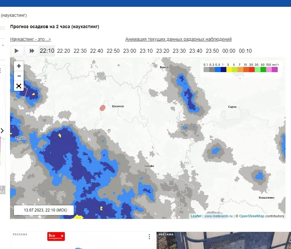Open the ad options three-dot menu
The width and height of the screenshot is (291, 249).
tap(149, 237)
